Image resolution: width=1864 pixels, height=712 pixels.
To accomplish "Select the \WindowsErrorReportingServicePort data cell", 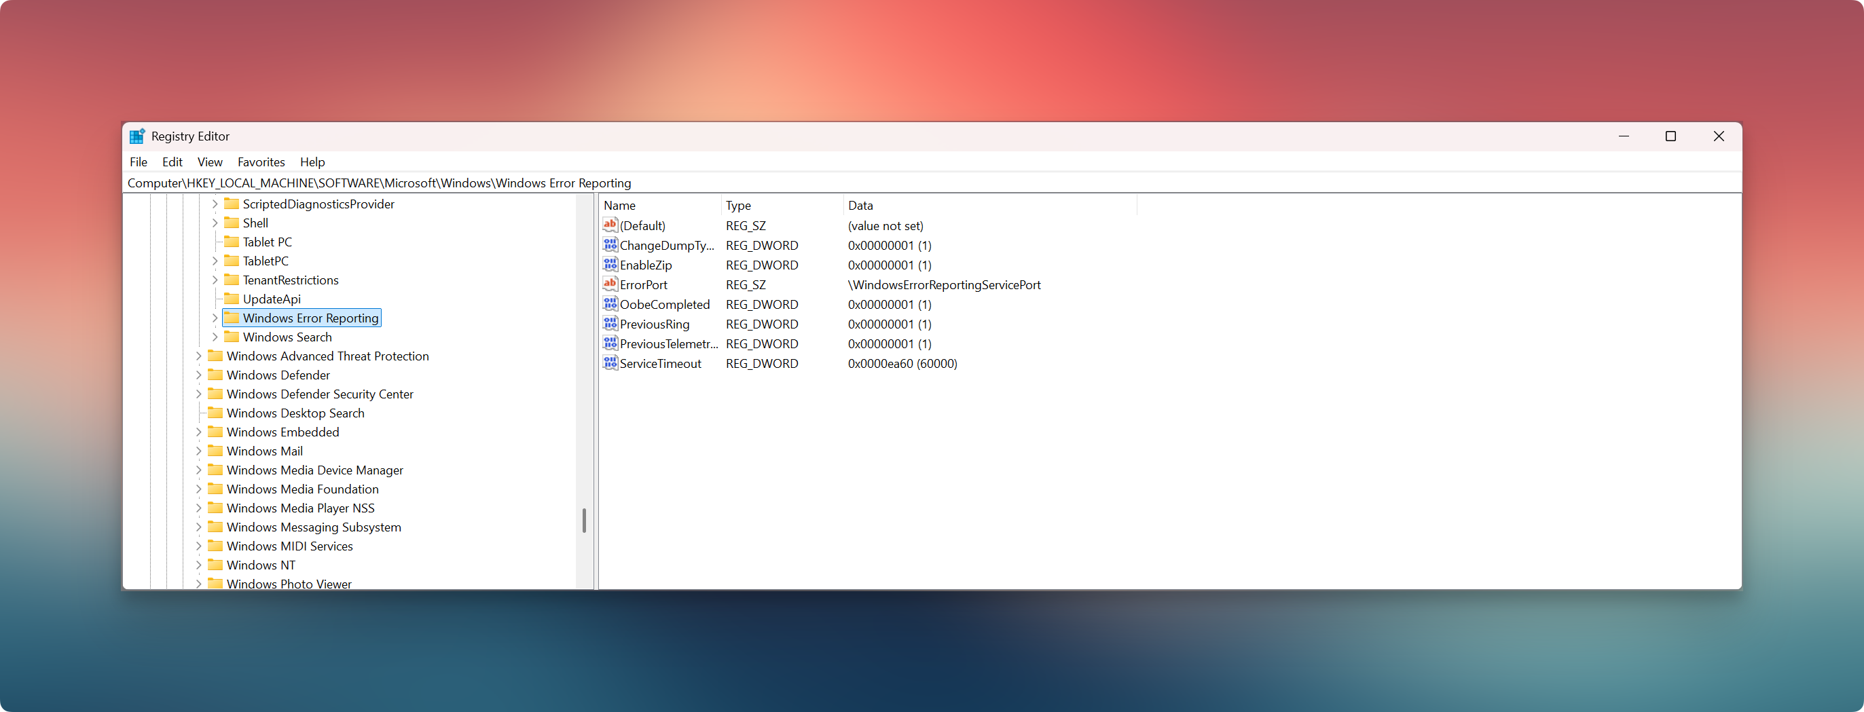I will click(x=945, y=284).
